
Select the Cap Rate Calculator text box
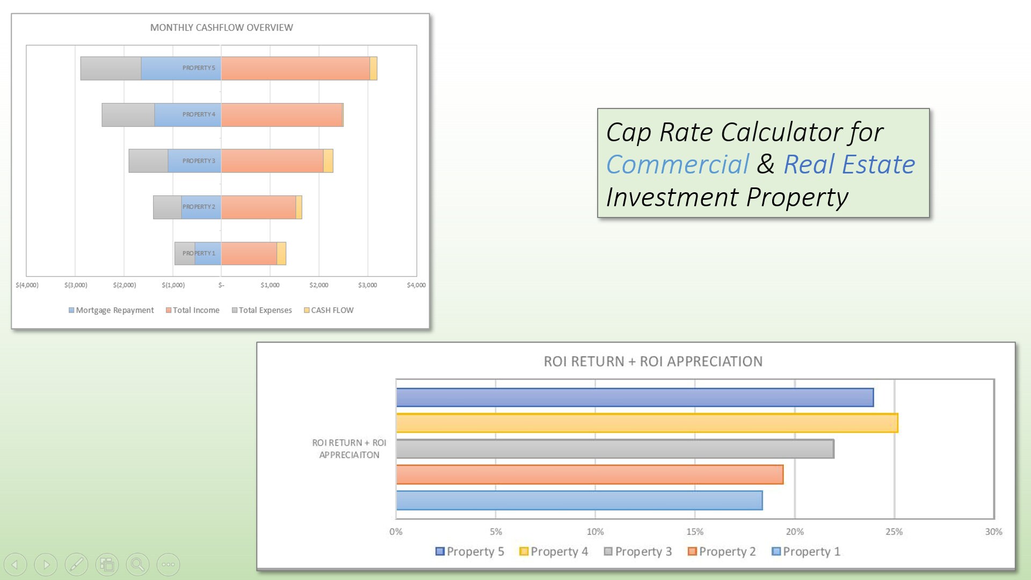(x=763, y=164)
